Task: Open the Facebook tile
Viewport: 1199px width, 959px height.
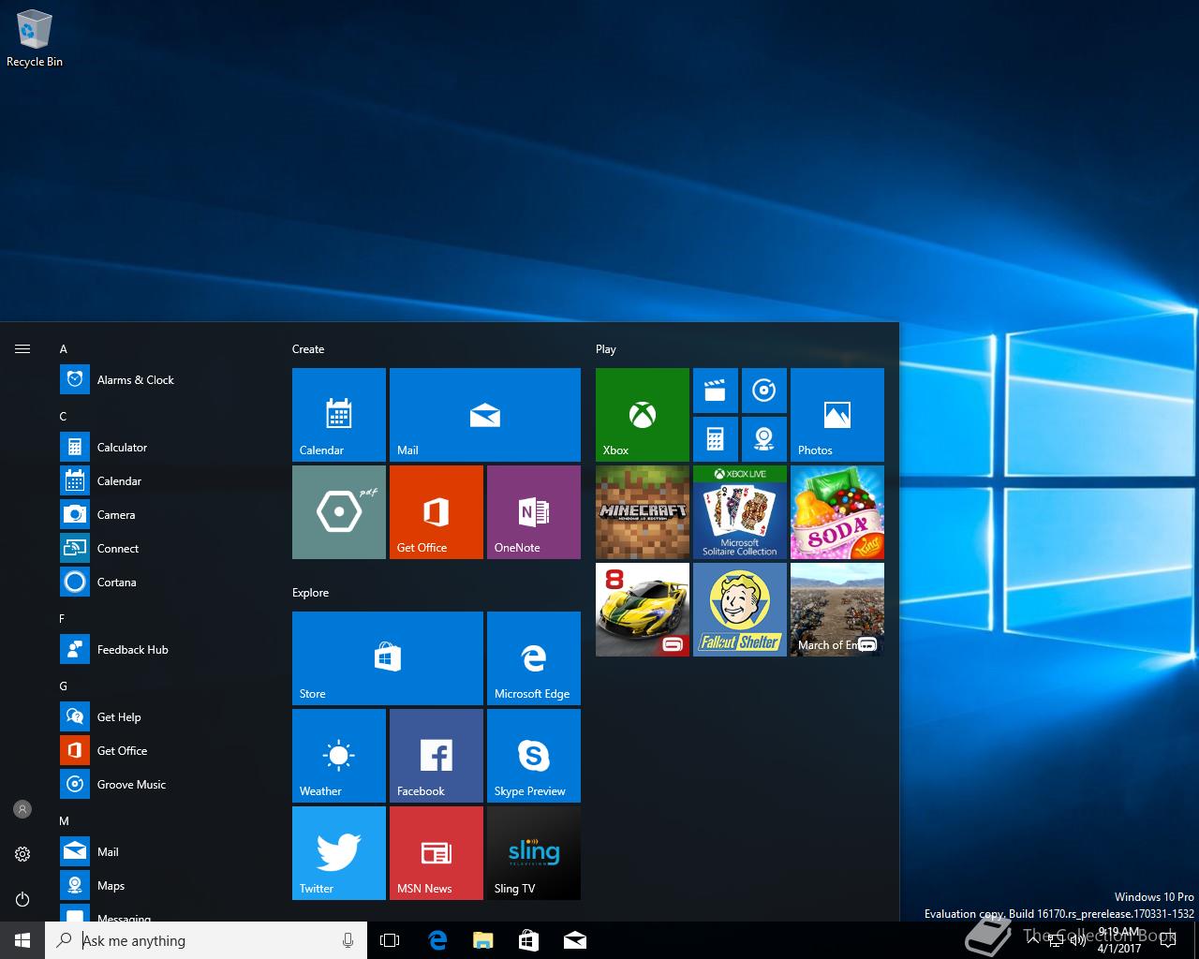Action: pos(437,756)
